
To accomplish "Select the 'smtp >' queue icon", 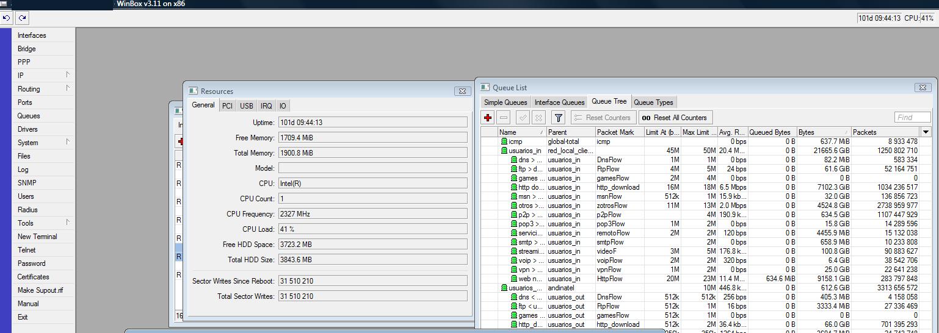I will pos(514,242).
